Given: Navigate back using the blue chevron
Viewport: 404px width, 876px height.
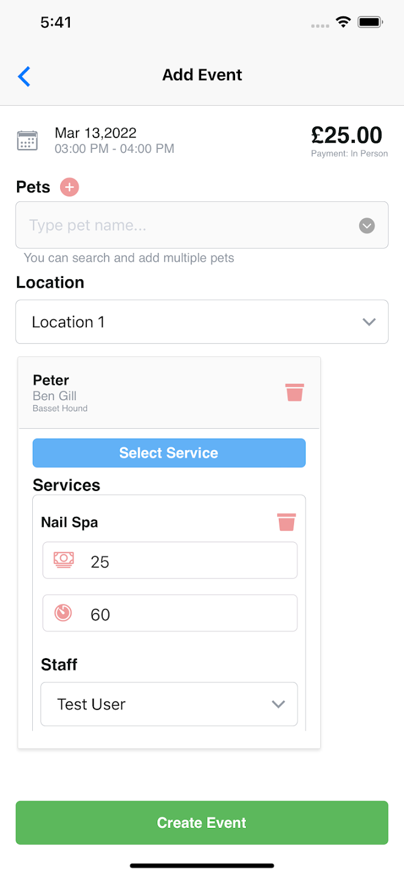Looking at the screenshot, I should 24,77.
